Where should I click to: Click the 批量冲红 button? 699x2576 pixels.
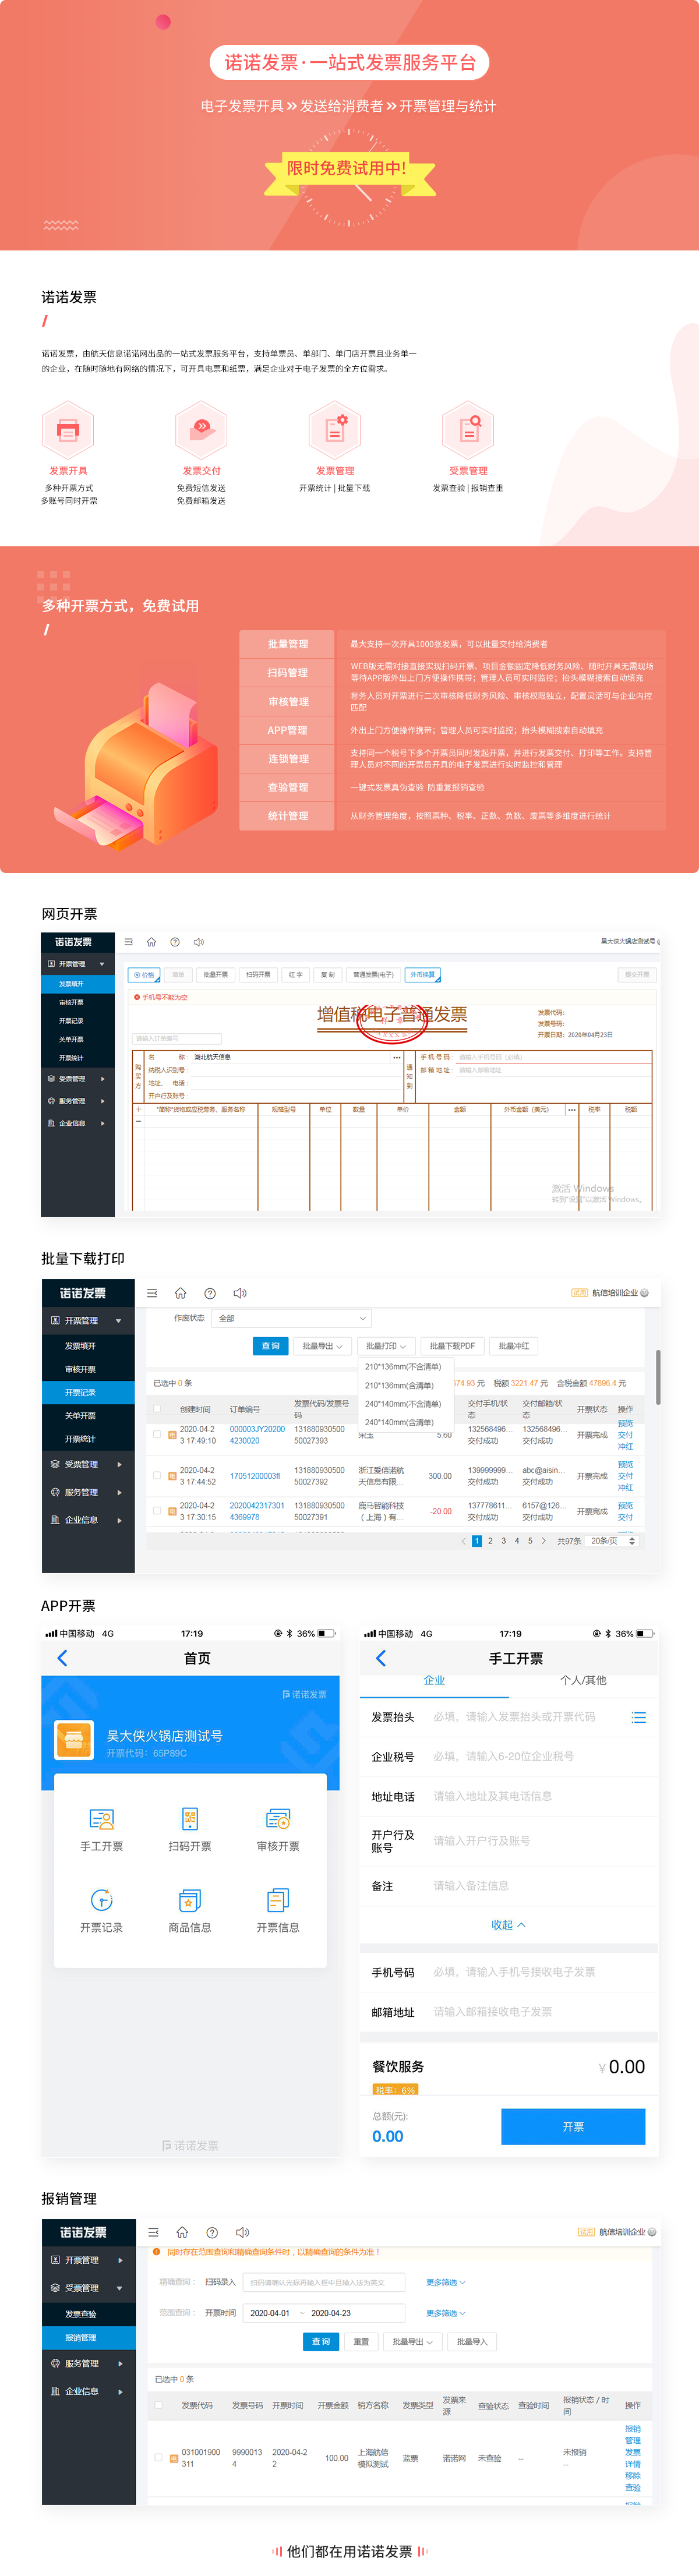tap(514, 1346)
